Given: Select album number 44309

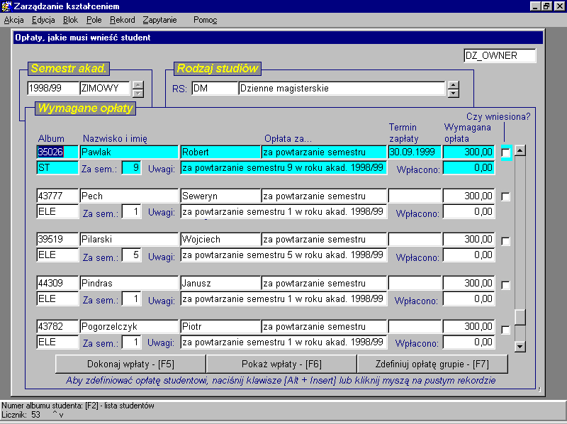Looking at the screenshot, I should click(57, 283).
